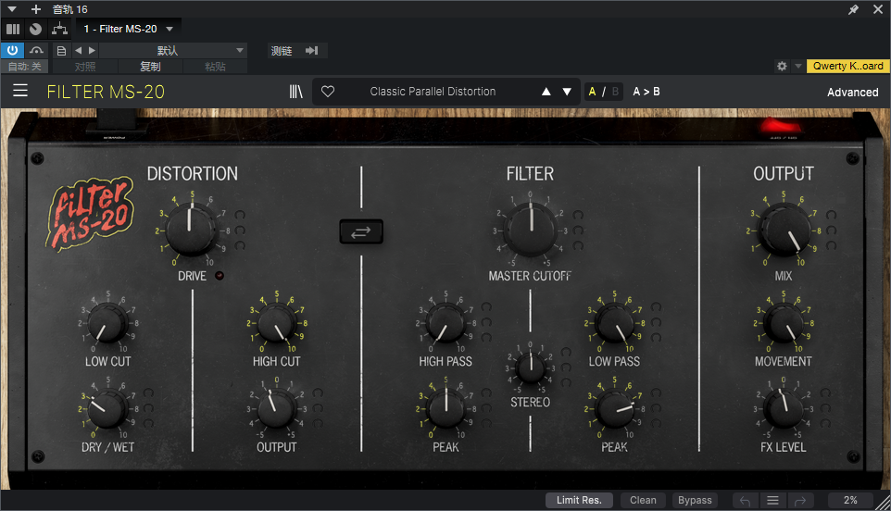Image resolution: width=891 pixels, height=511 pixels.
Task: Click the DRY / WET knob
Action: click(x=108, y=409)
